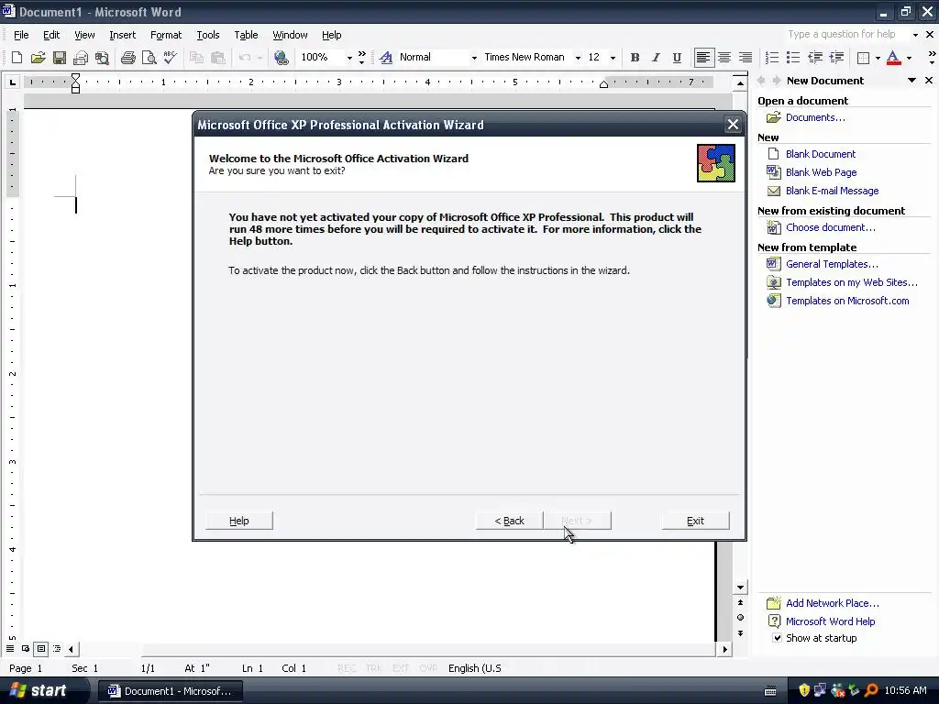Click Templates on Microsoft.com link
The width and height of the screenshot is (939, 704).
(x=847, y=301)
